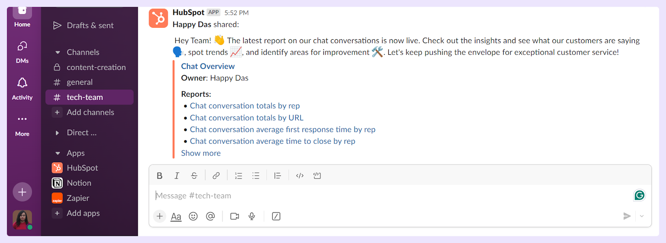
Task: Open Chat conversation totals by rep
Action: (245, 106)
